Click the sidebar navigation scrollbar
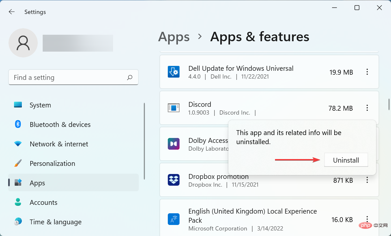The width and height of the screenshot is (391, 236). [144, 141]
